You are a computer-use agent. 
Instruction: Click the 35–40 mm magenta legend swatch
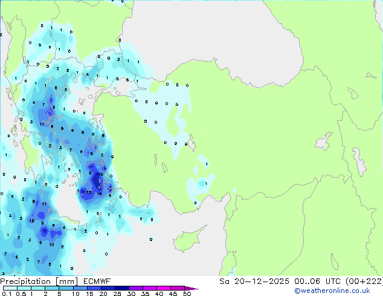[x=149, y=288]
